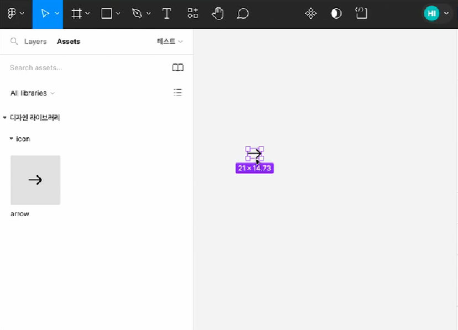The height and width of the screenshot is (330, 458).
Task: Open the shape tools dropdown chevron
Action: pyautogui.click(x=118, y=13)
